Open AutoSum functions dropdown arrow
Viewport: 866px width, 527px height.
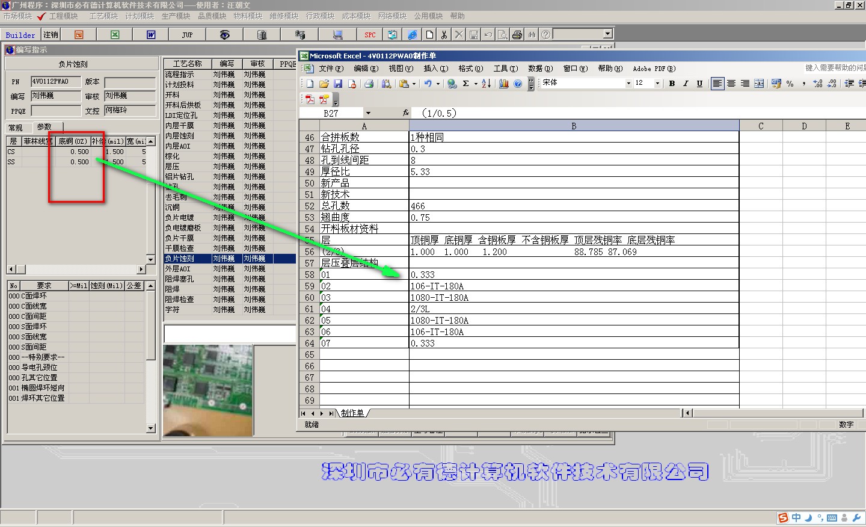point(475,84)
